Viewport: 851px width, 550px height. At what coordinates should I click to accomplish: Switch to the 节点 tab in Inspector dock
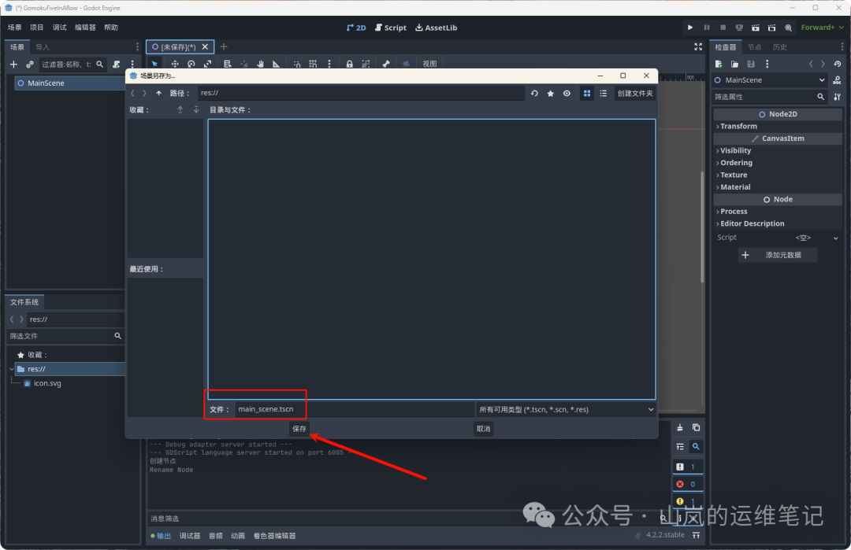point(754,47)
